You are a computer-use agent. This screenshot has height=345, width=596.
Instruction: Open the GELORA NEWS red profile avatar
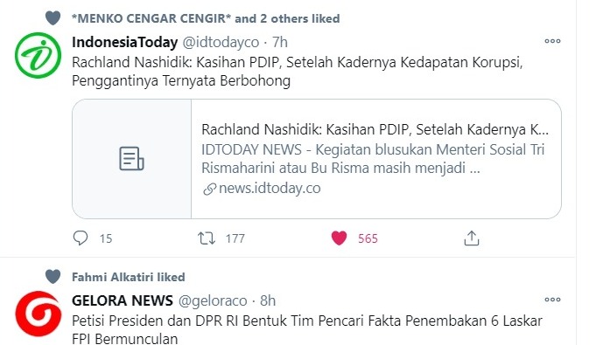coord(38,314)
